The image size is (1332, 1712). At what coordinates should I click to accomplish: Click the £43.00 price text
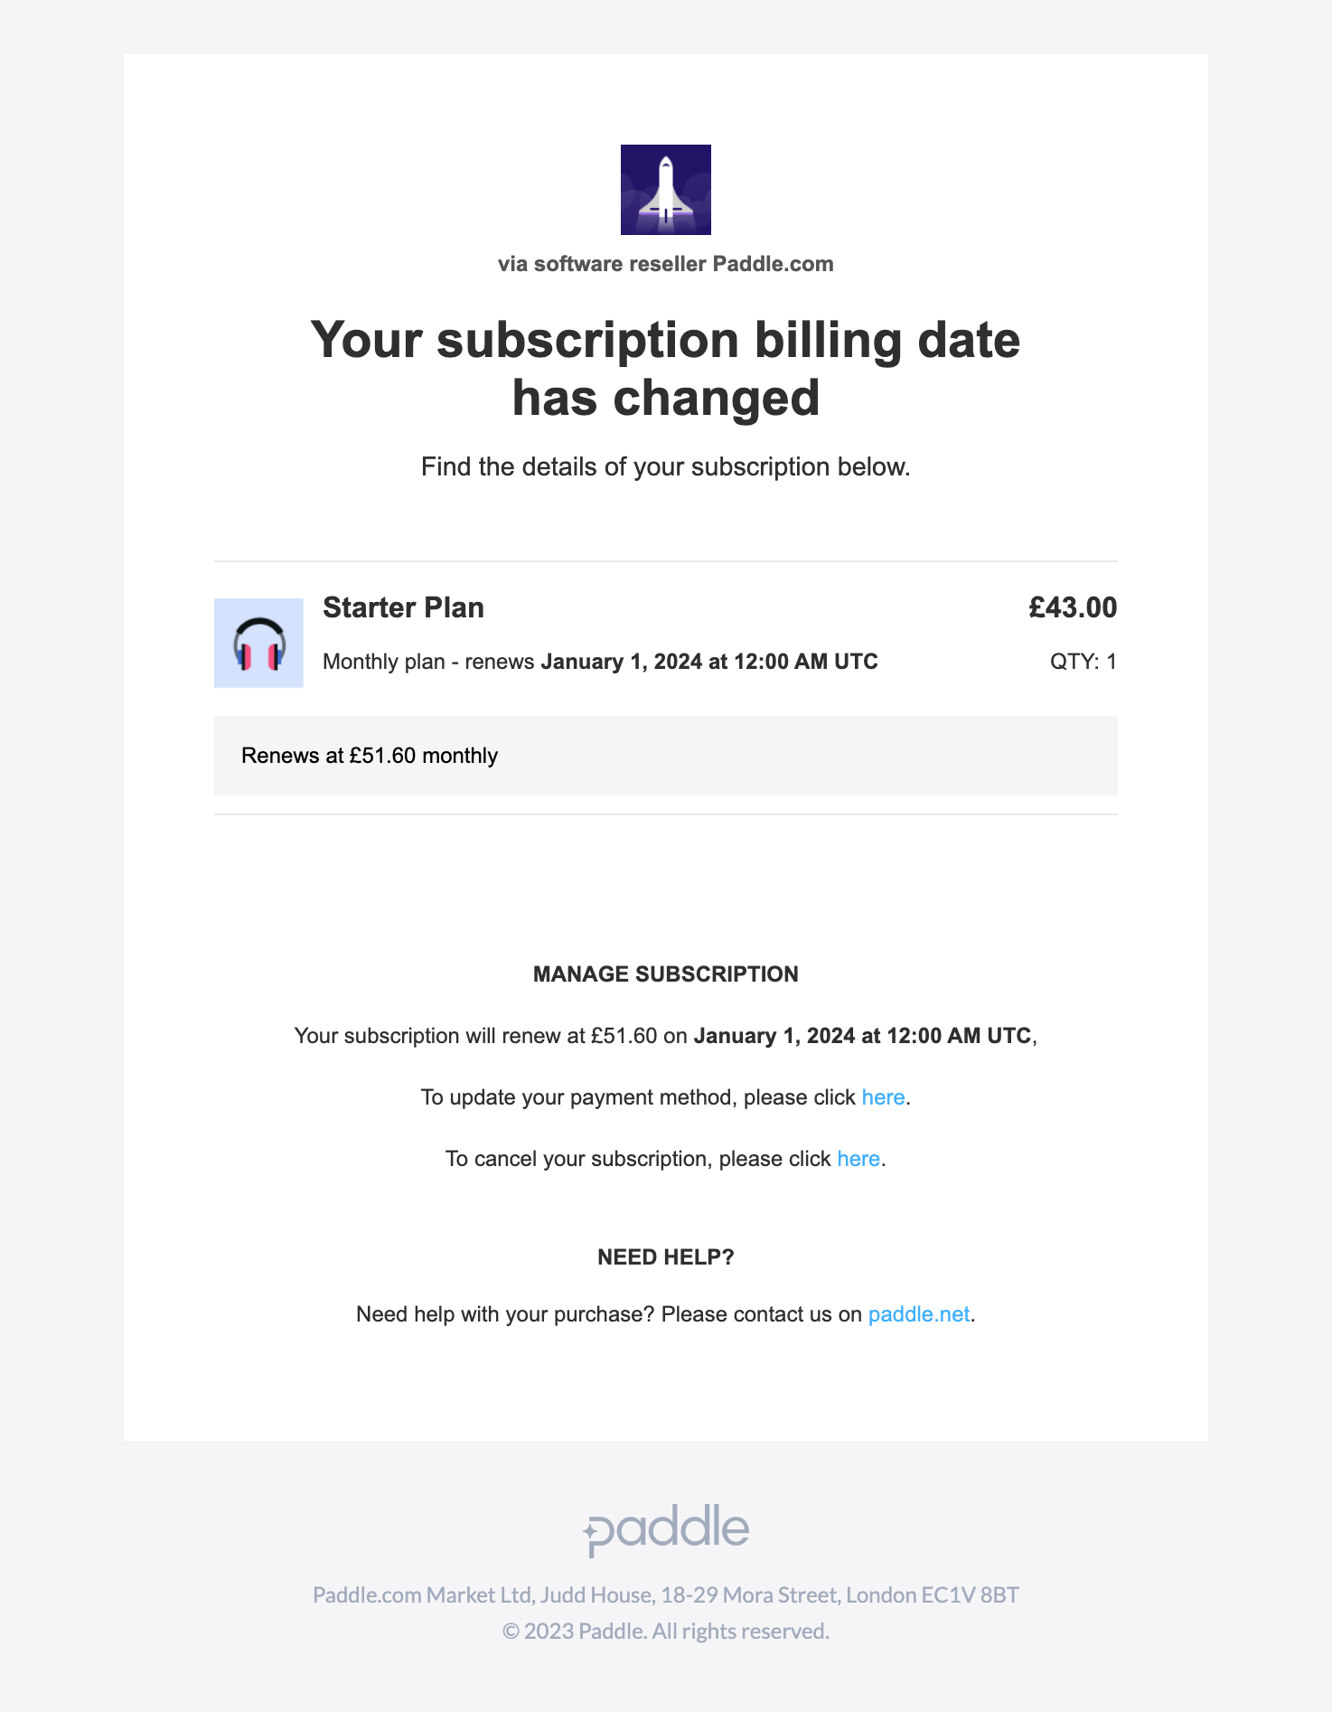pyautogui.click(x=1073, y=607)
